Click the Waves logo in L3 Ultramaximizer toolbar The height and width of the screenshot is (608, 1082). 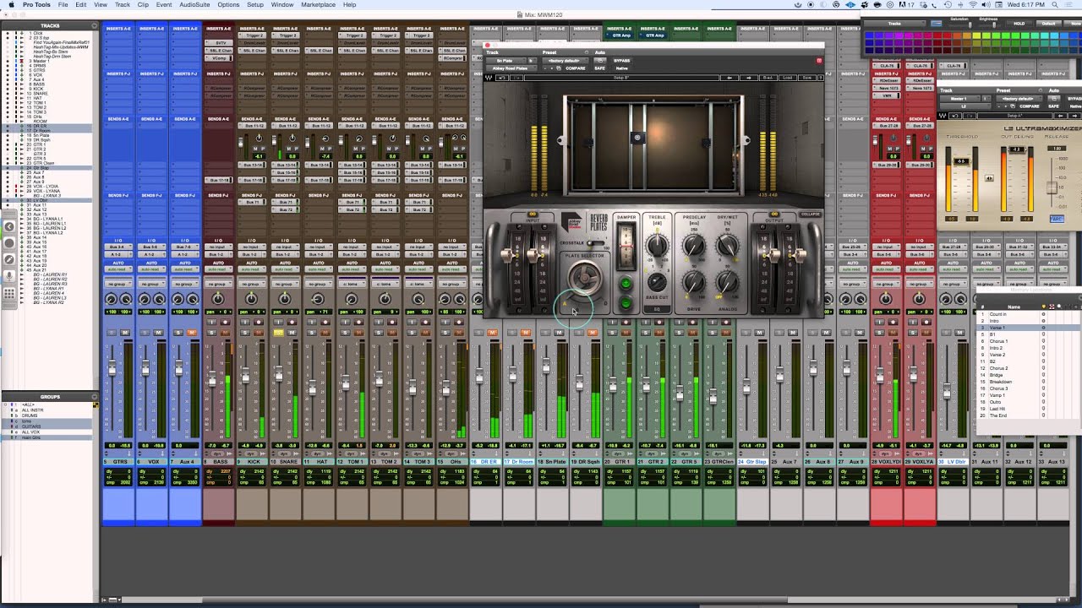(x=943, y=115)
